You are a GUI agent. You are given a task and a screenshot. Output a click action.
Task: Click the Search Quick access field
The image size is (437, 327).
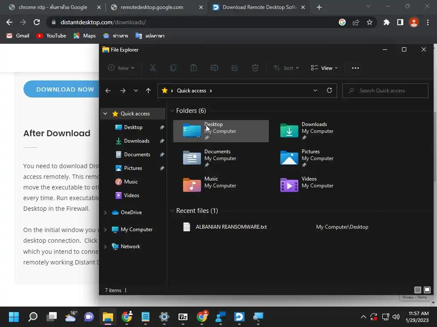coord(385,91)
